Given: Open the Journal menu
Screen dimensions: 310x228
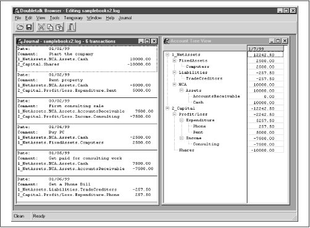Looking at the screenshot, I should 125,18.
